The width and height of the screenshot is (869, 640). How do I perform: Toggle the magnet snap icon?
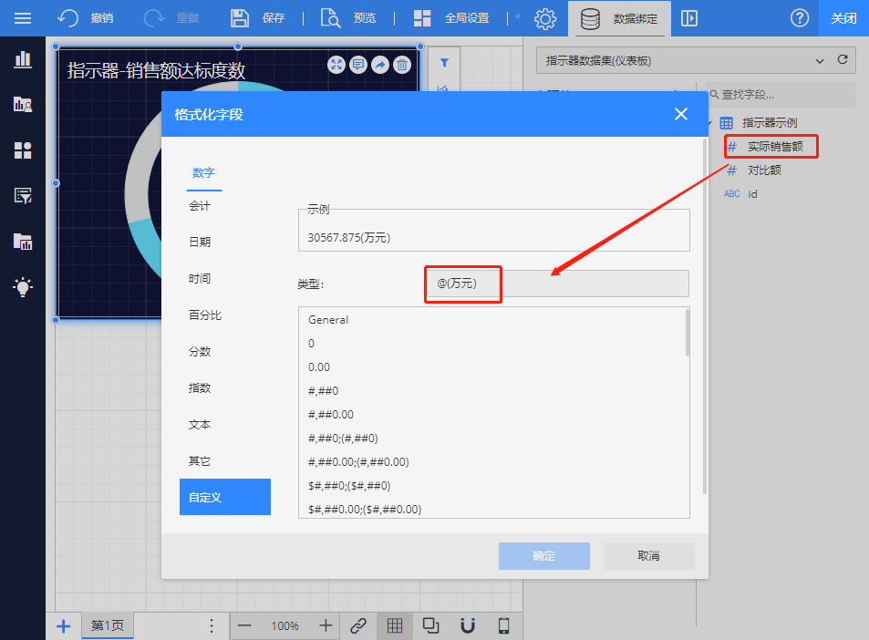click(x=468, y=625)
